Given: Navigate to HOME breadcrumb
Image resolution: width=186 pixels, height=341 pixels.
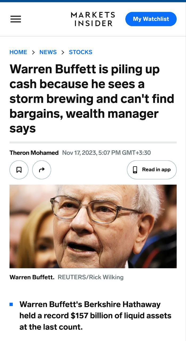Looking at the screenshot, I should [18, 52].
